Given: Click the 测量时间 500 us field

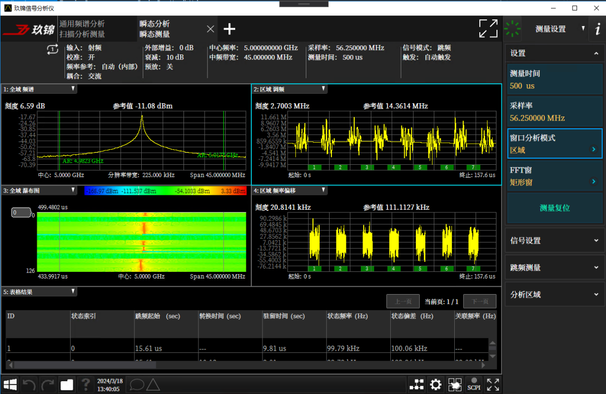Looking at the screenshot, I should (555, 79).
